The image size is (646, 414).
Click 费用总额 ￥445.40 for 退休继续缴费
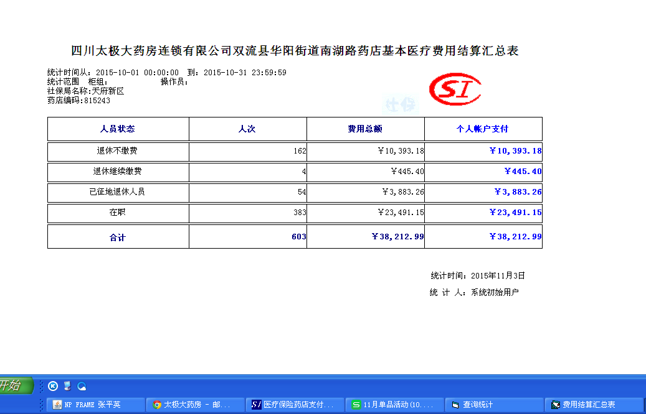[x=407, y=172]
